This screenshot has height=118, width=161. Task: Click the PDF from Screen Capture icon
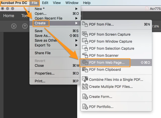pos(85,34)
